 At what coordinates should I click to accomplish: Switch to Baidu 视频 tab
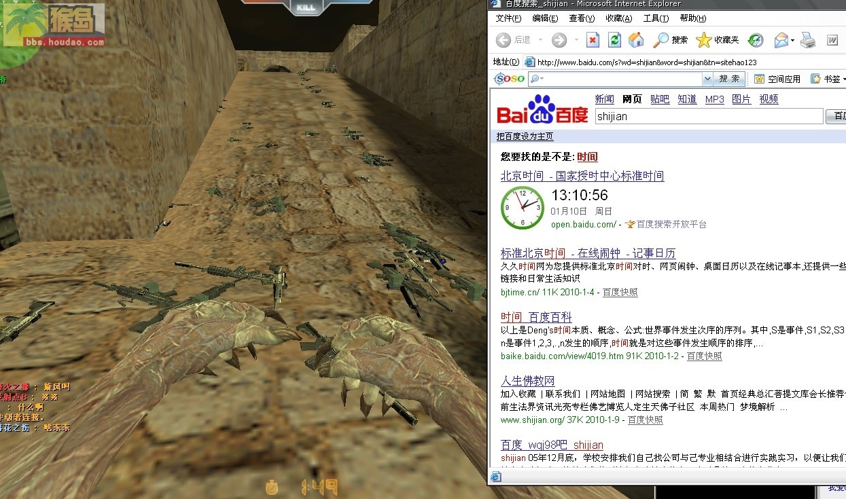tap(769, 99)
